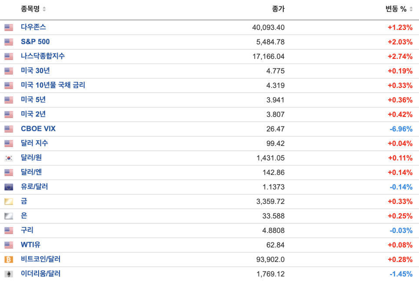
Task: Click the 62.84 WTI price
Action: pyautogui.click(x=275, y=245)
